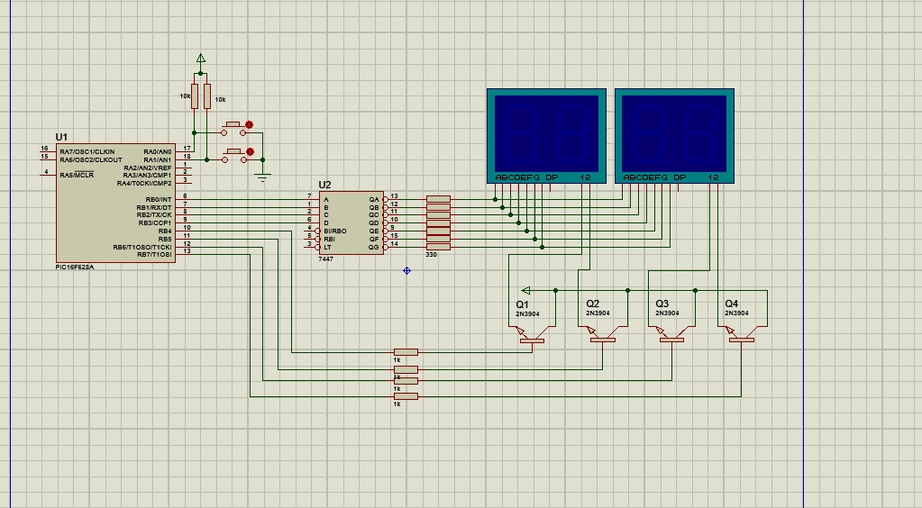Select the 10k pull-up resistor on RA1
The height and width of the screenshot is (508, 922).
[207, 95]
